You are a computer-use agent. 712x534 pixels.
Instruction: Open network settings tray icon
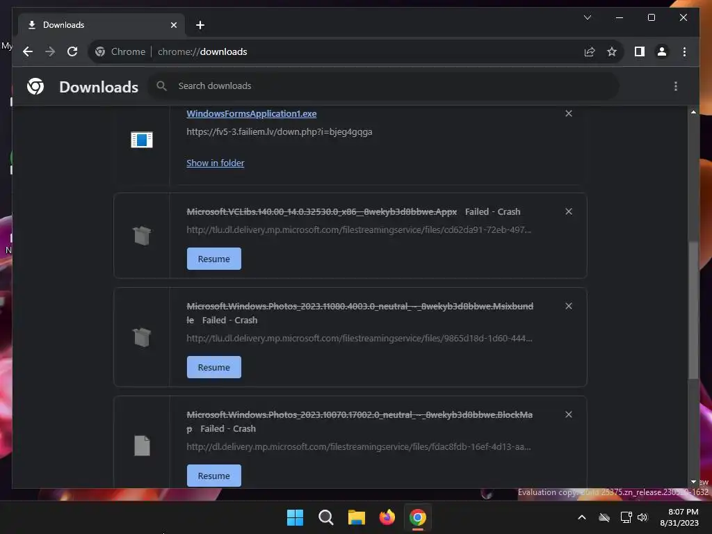click(x=626, y=517)
